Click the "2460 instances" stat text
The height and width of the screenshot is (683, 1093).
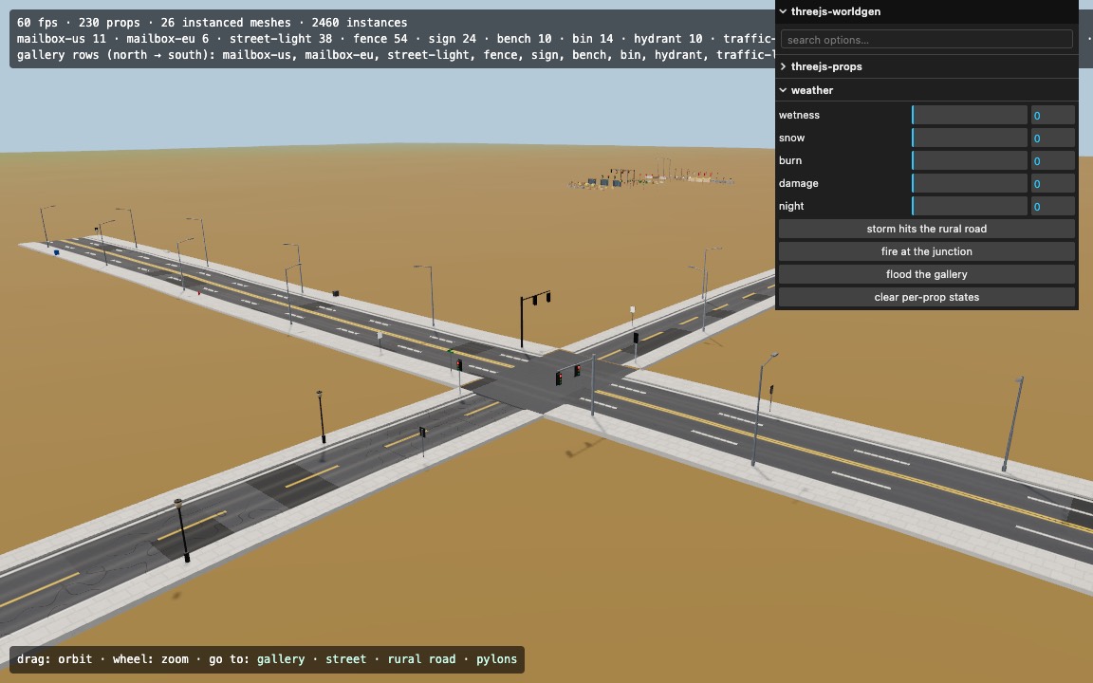(x=360, y=23)
